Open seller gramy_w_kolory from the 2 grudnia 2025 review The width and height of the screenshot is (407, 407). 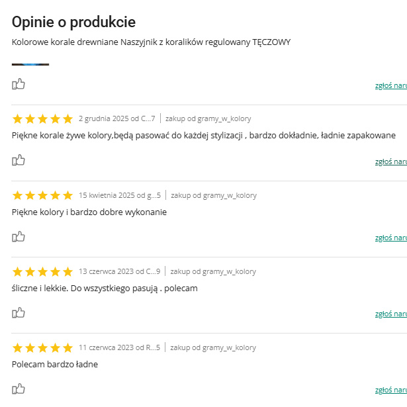click(226, 119)
